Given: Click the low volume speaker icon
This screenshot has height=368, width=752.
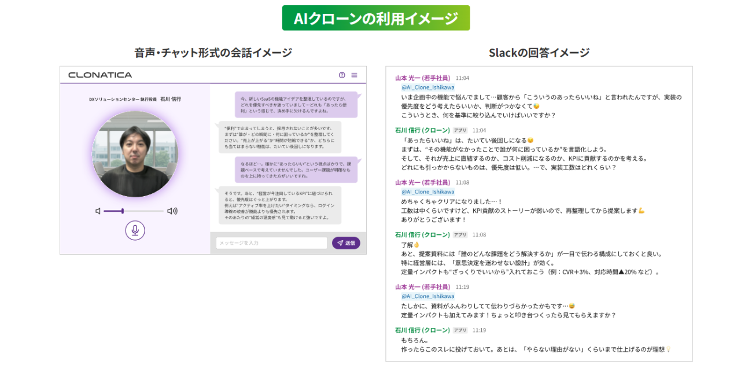Looking at the screenshot, I should pos(98,211).
